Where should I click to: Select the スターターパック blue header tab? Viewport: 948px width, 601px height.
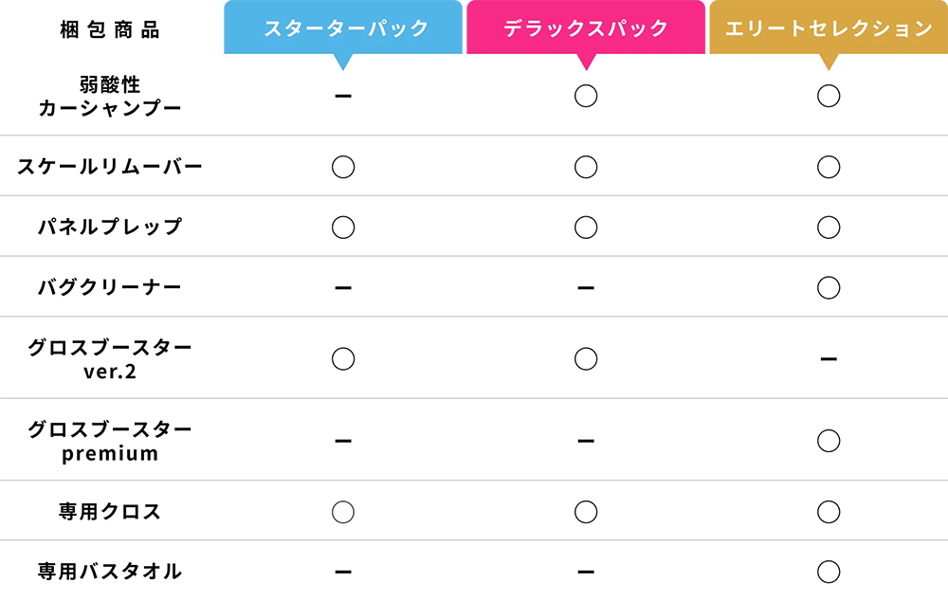343,27
